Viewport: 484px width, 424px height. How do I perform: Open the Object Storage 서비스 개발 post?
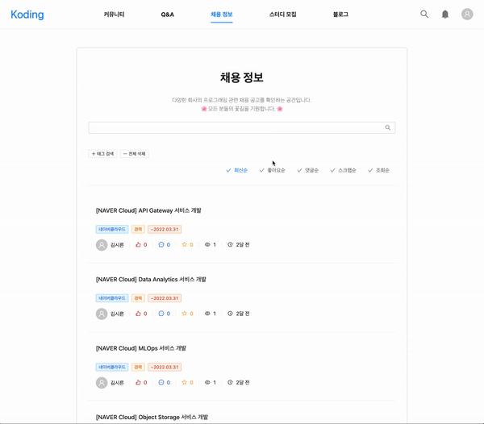pos(152,418)
